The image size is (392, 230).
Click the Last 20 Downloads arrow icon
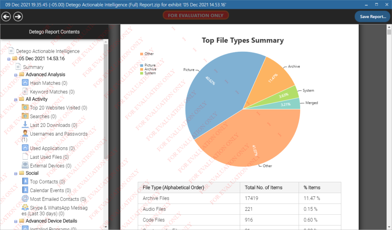25,125
